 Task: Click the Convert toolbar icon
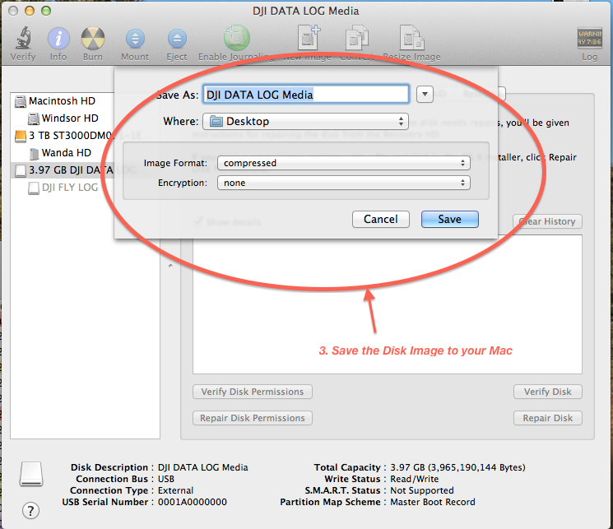click(356, 38)
